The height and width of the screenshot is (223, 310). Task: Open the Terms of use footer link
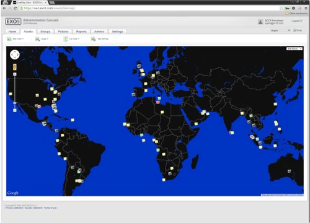pos(50,208)
